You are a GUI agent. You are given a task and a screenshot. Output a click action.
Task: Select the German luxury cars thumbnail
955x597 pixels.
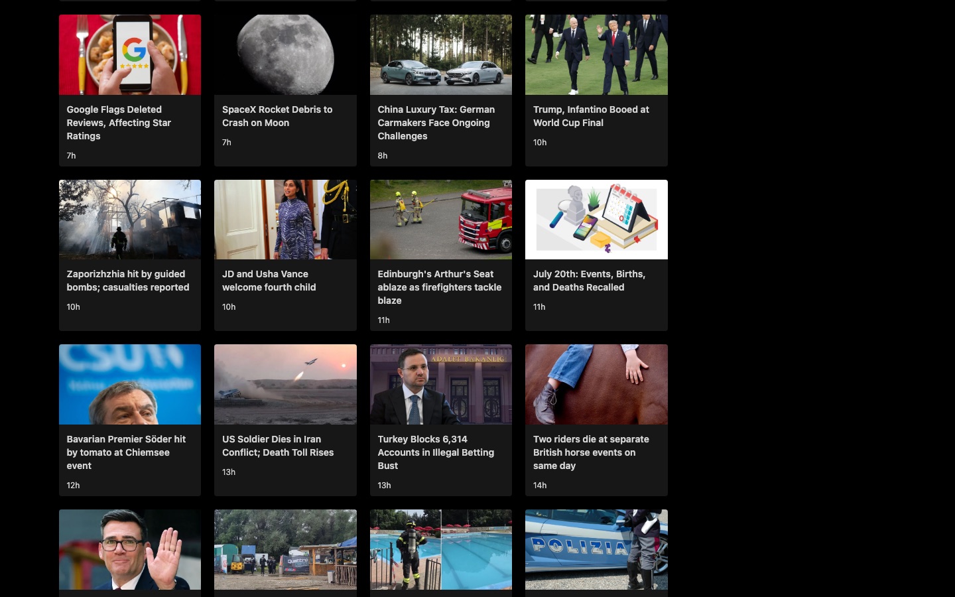441,54
